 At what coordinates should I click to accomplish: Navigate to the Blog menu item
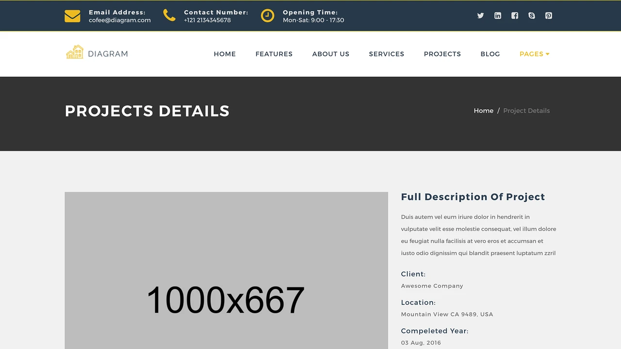click(490, 54)
